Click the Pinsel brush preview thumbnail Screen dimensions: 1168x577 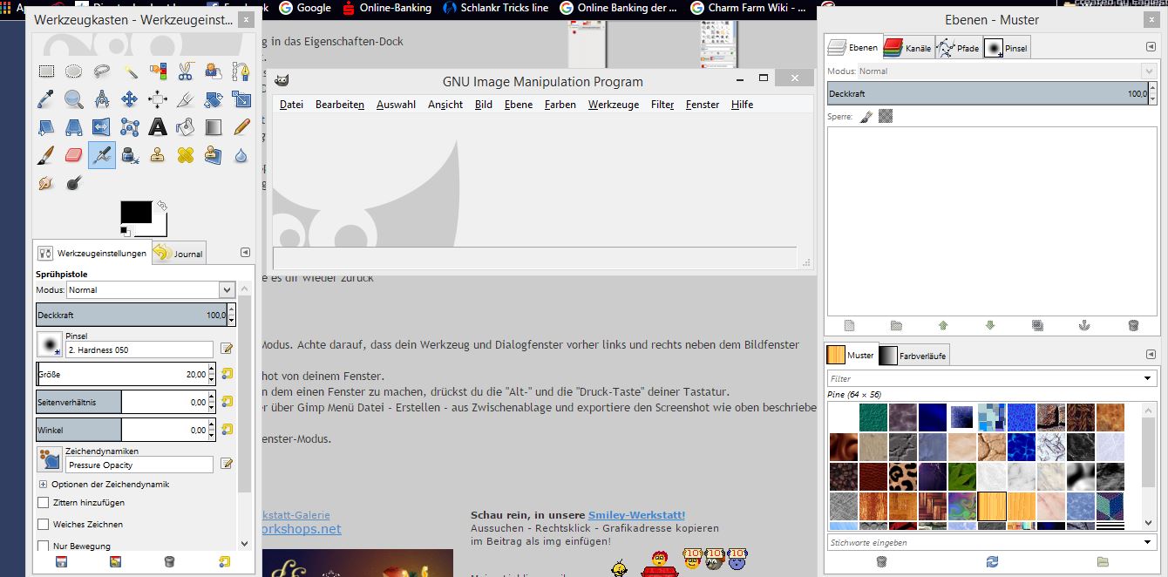click(x=49, y=343)
